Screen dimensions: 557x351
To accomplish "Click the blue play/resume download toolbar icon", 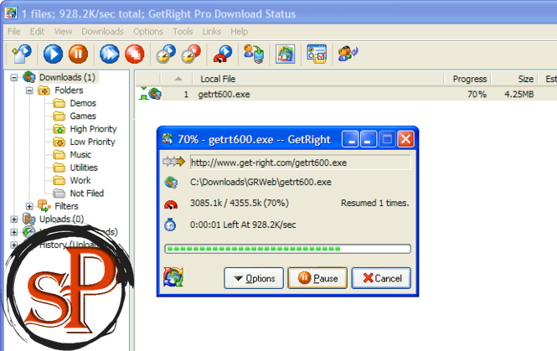I will coord(53,54).
